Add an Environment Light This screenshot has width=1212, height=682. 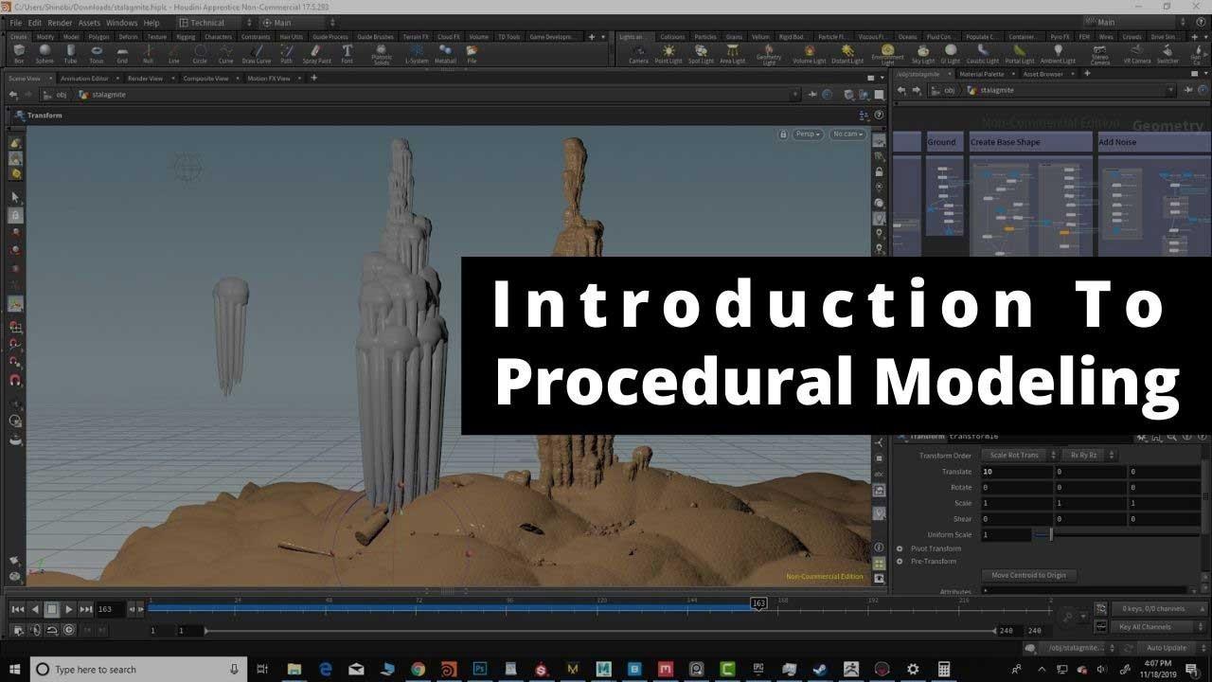pos(887,53)
